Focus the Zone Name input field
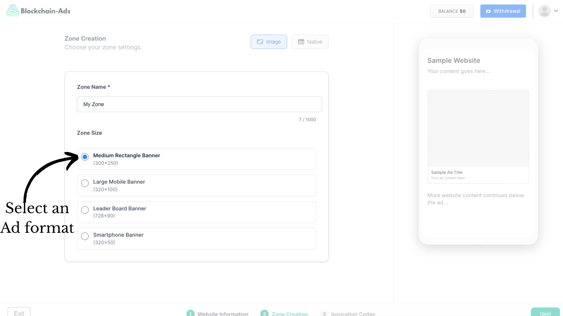Screen dimensions: 563x316 [x=200, y=104]
